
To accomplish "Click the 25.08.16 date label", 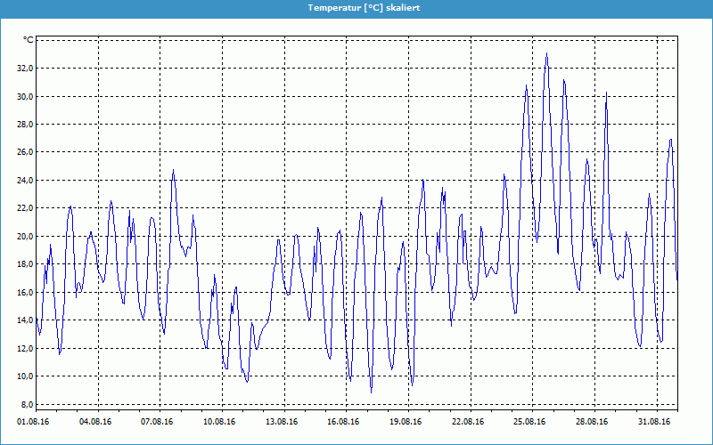I will [529, 422].
